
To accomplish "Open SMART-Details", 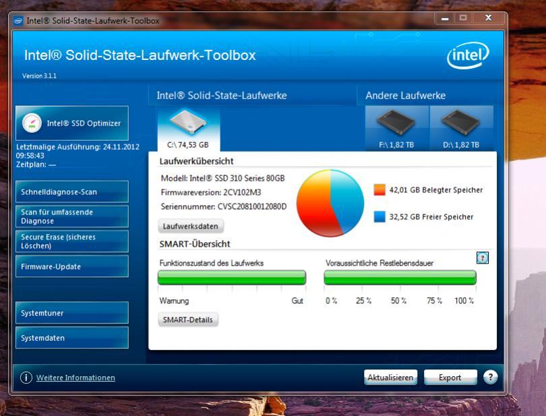I will tap(188, 320).
